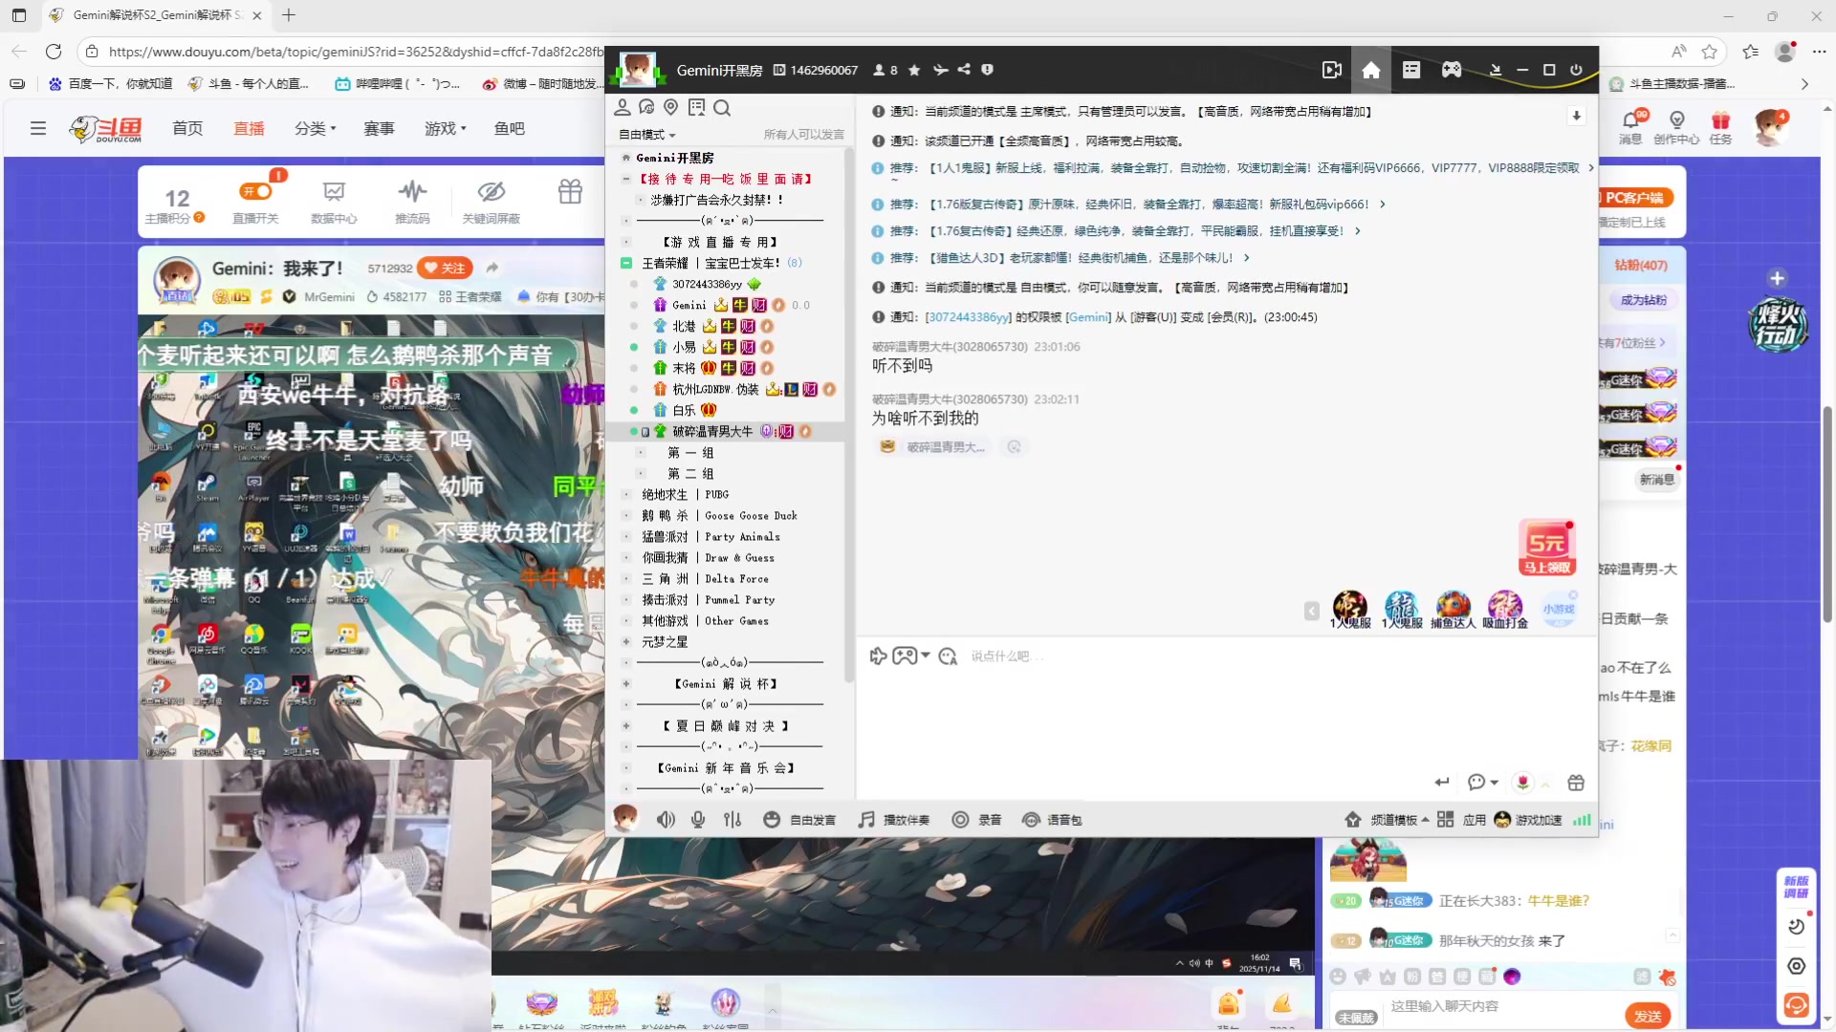1836x1032 pixels.
Task: Click the YY channel home icon
Action: [1370, 70]
